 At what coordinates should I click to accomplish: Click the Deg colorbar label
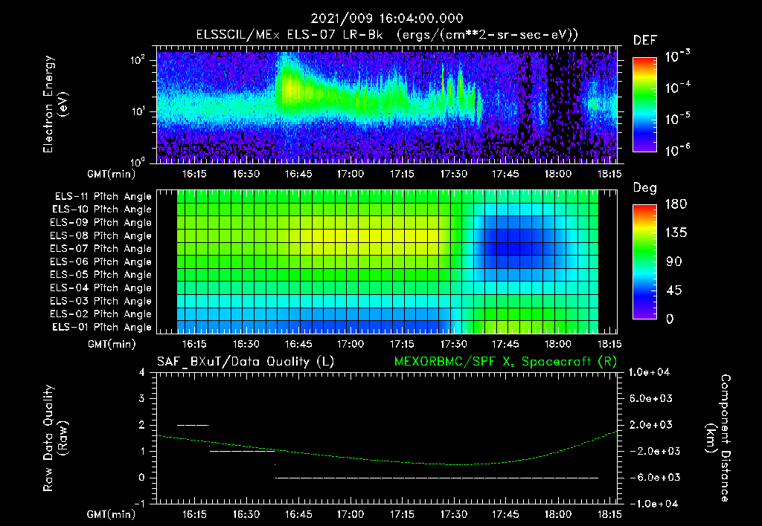[645, 188]
